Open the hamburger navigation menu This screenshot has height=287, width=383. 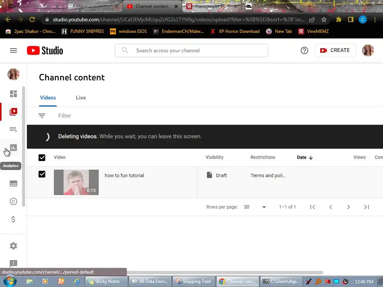[x=13, y=50]
